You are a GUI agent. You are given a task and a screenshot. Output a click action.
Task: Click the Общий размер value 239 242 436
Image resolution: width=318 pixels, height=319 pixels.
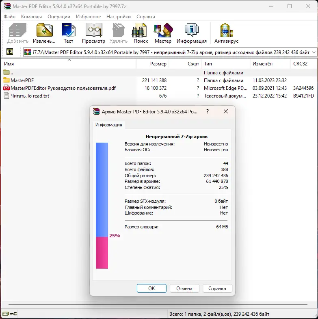click(216, 176)
